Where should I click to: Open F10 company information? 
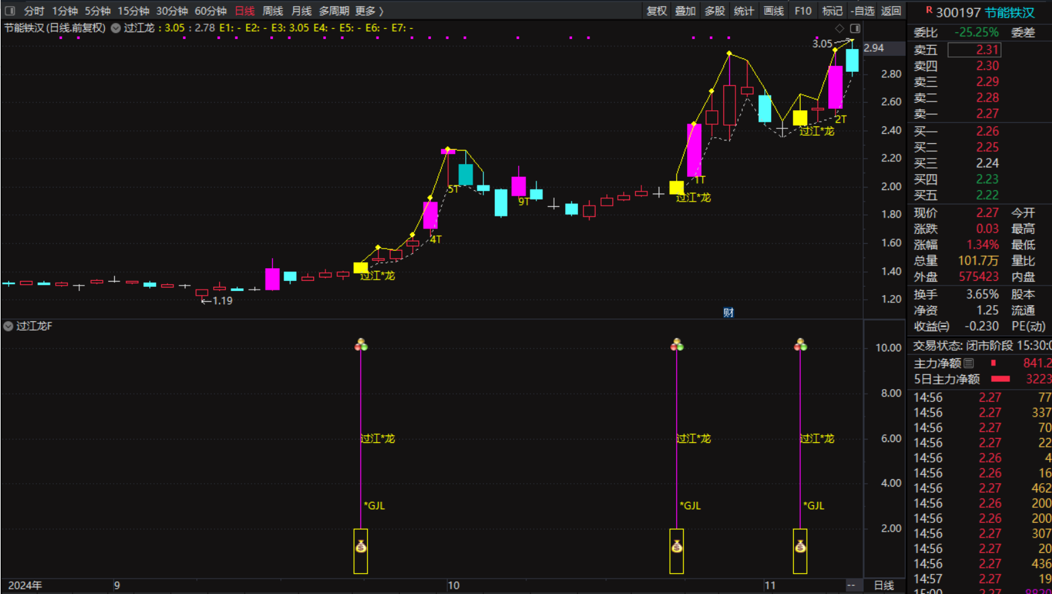803,11
